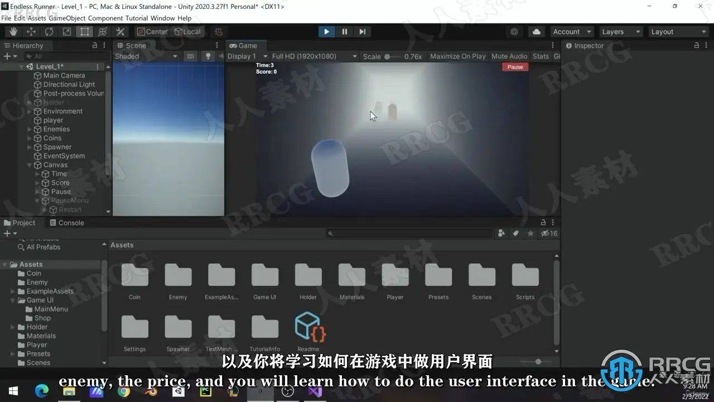714x402 pixels.
Task: Pause the game playback
Action: (x=345, y=32)
